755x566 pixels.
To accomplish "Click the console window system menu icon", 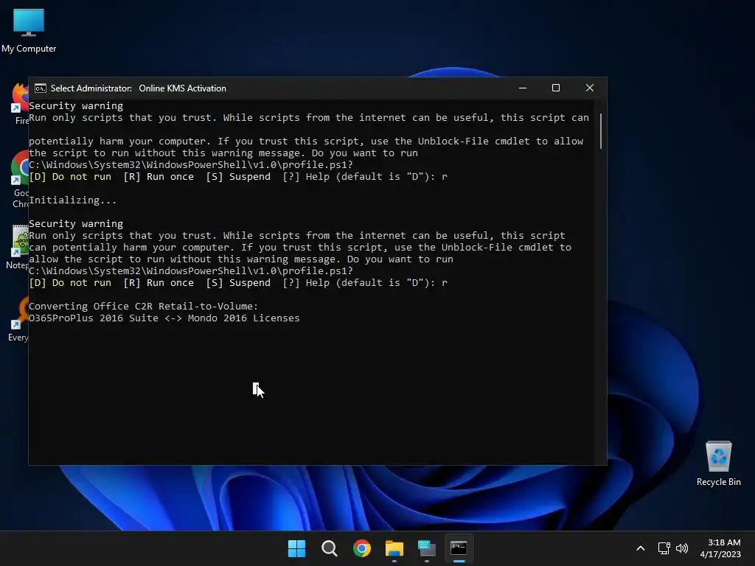I will pos(41,88).
